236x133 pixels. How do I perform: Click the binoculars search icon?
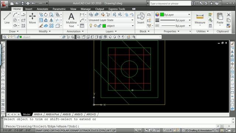click(x=194, y=3)
